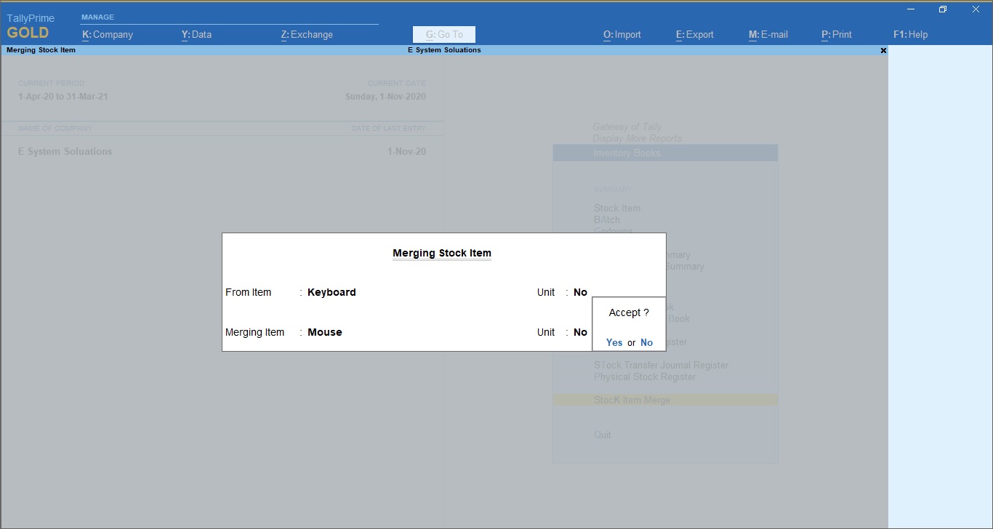Toggle the Unit value for From Item
This screenshot has width=993, height=529.
click(x=580, y=292)
